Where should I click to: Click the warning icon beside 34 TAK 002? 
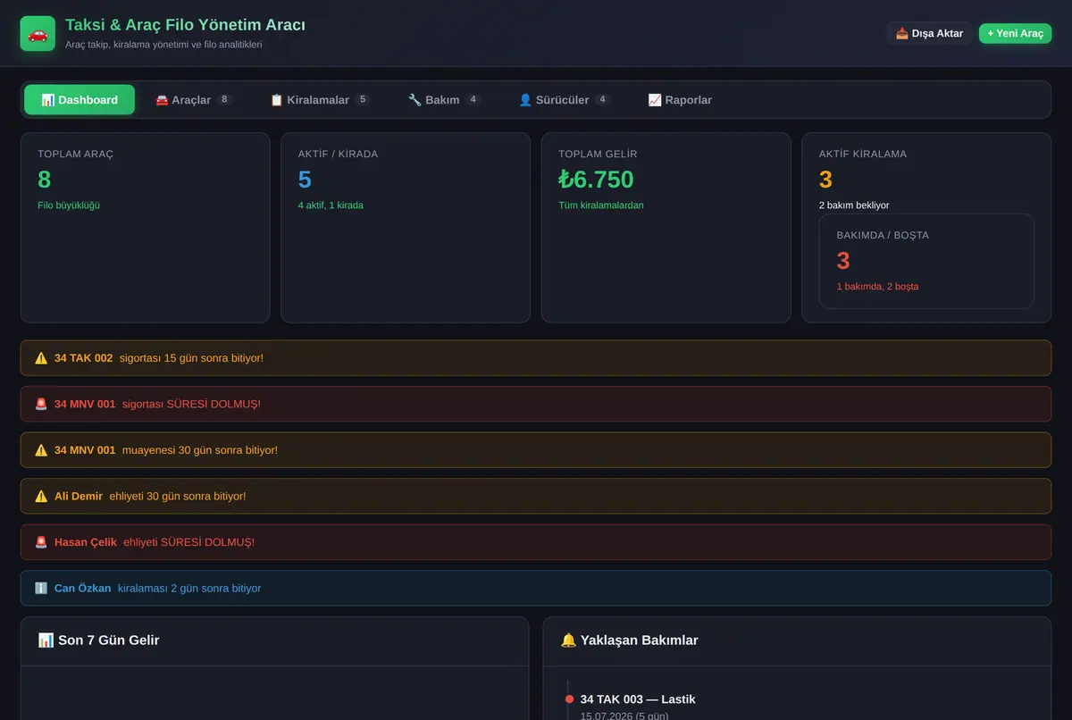(x=41, y=358)
